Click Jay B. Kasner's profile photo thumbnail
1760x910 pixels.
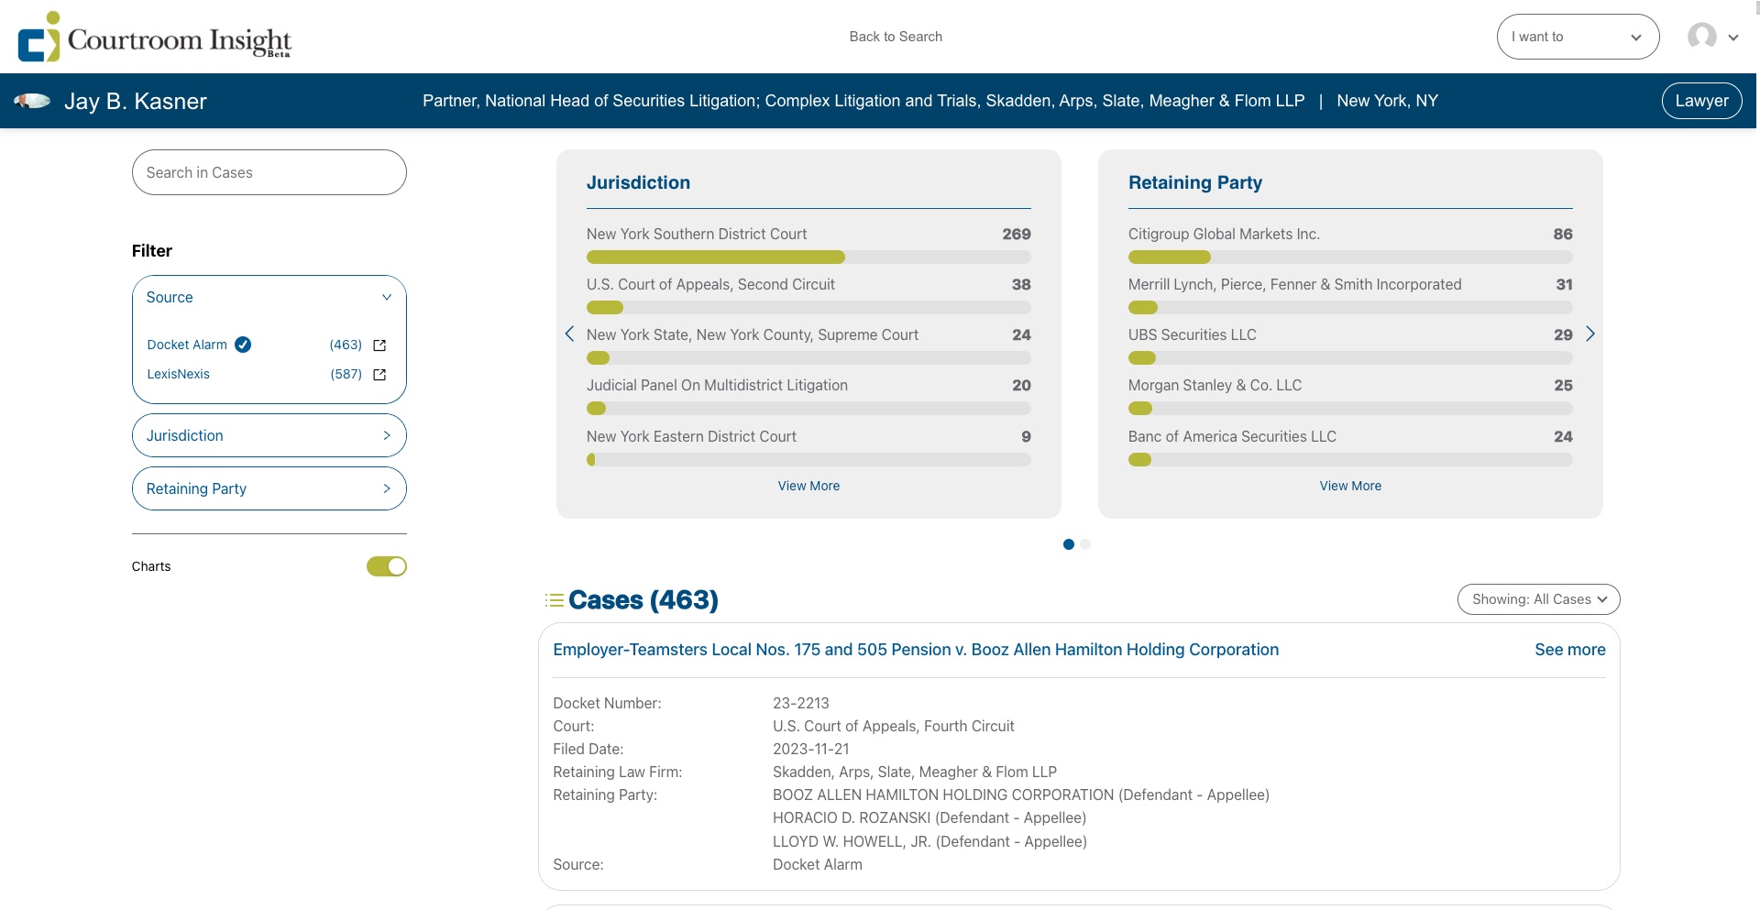[32, 101]
